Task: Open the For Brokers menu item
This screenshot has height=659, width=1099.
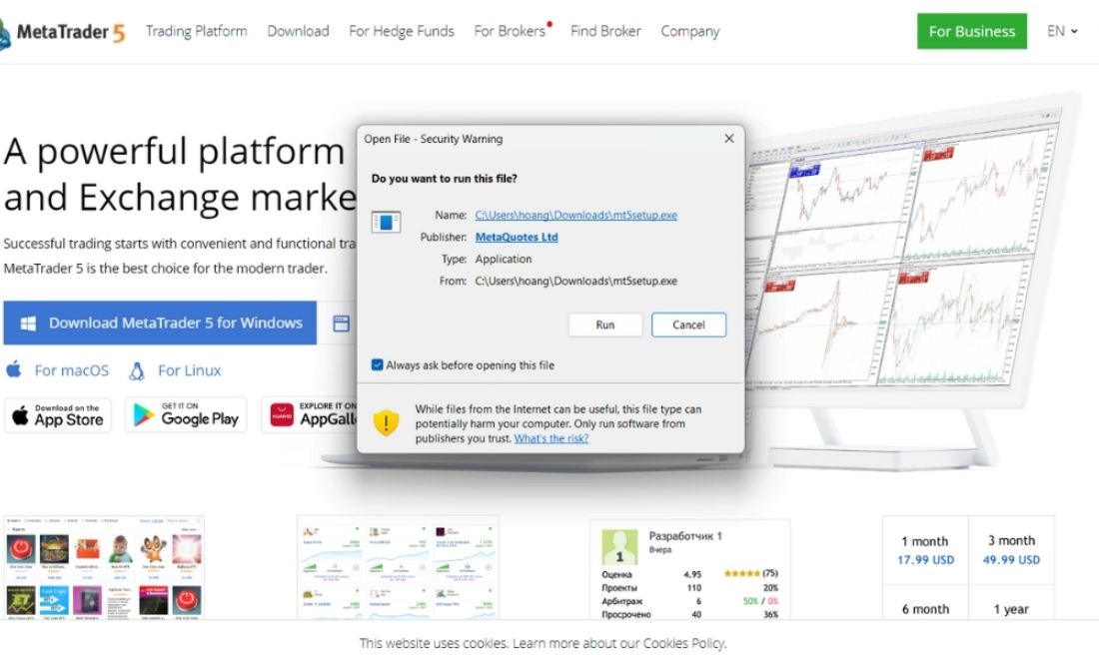Action: pos(512,31)
